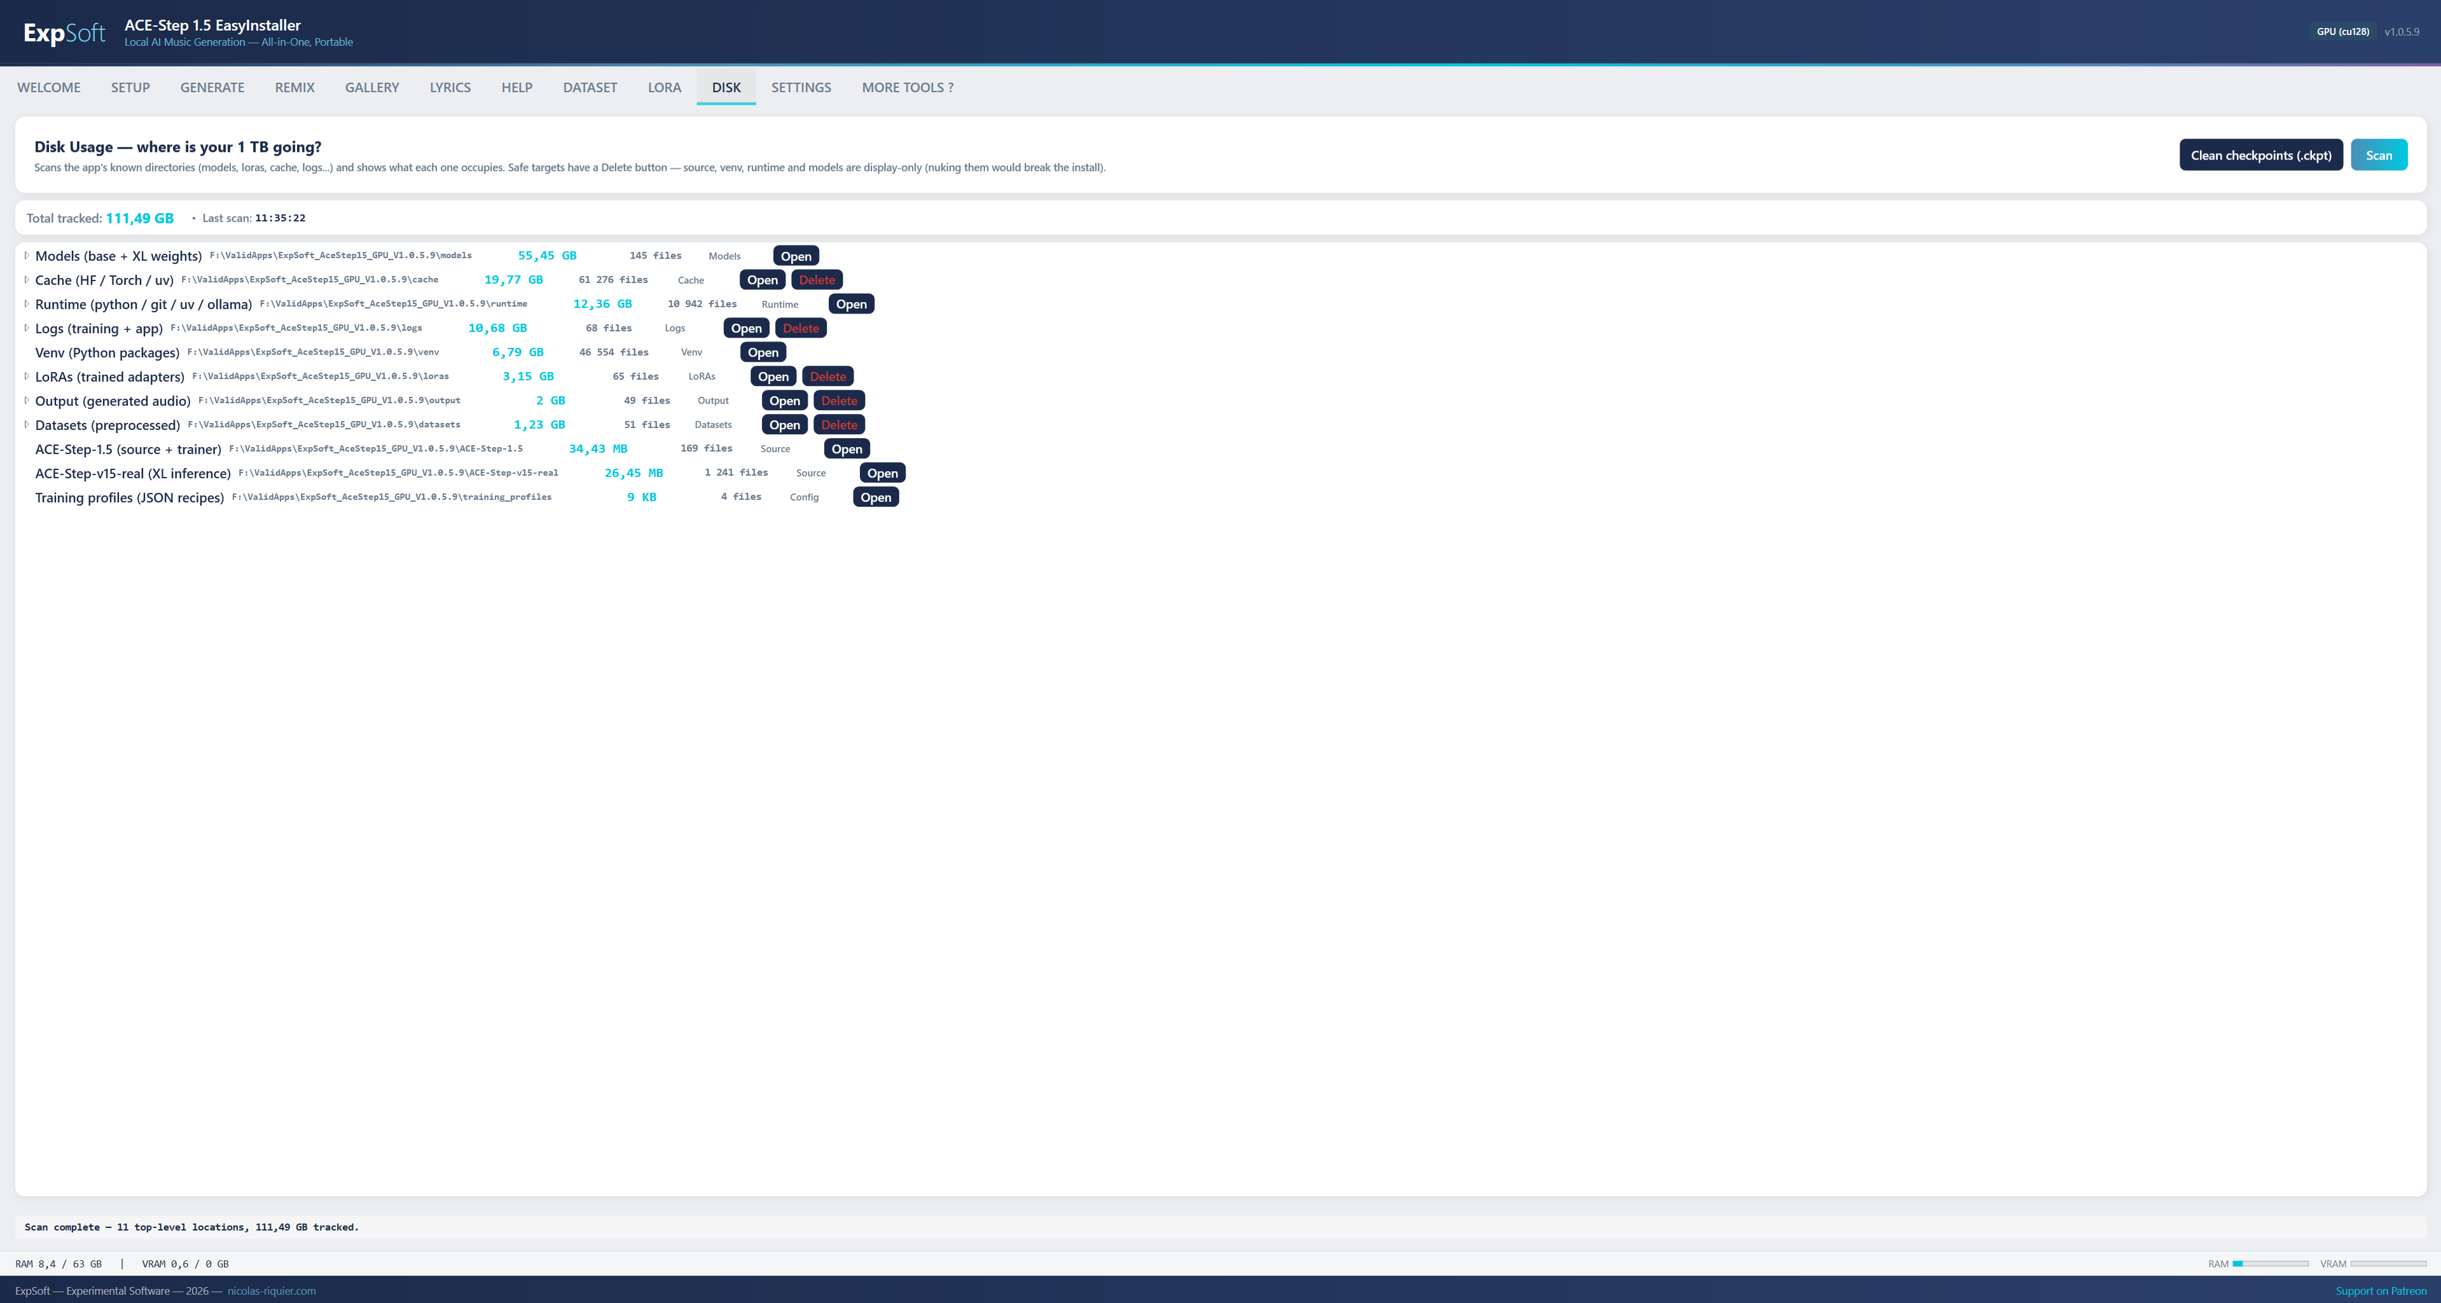Click the Disk Usage heading

(x=177, y=147)
